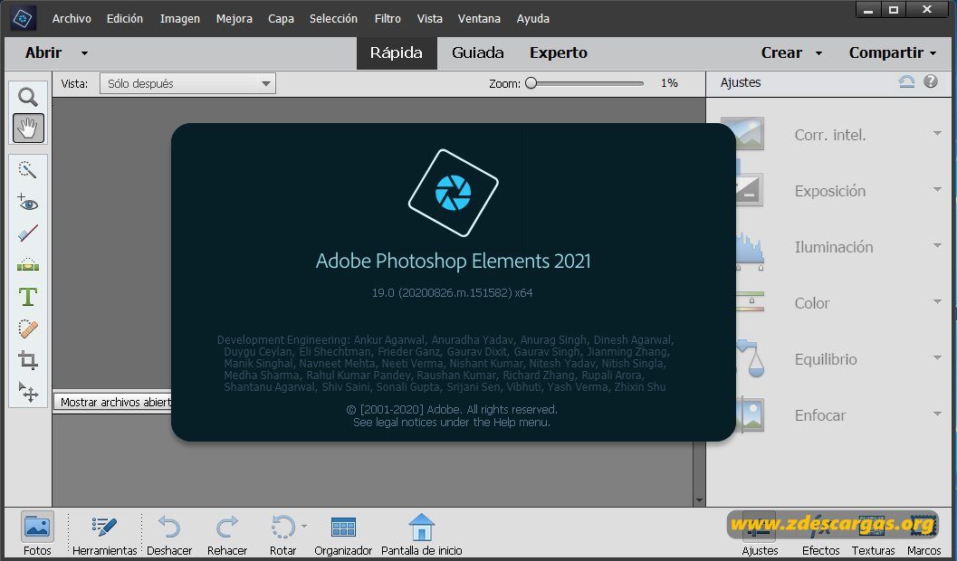Open the Abrir dropdown arrow
The width and height of the screenshot is (957, 561).
coord(84,53)
